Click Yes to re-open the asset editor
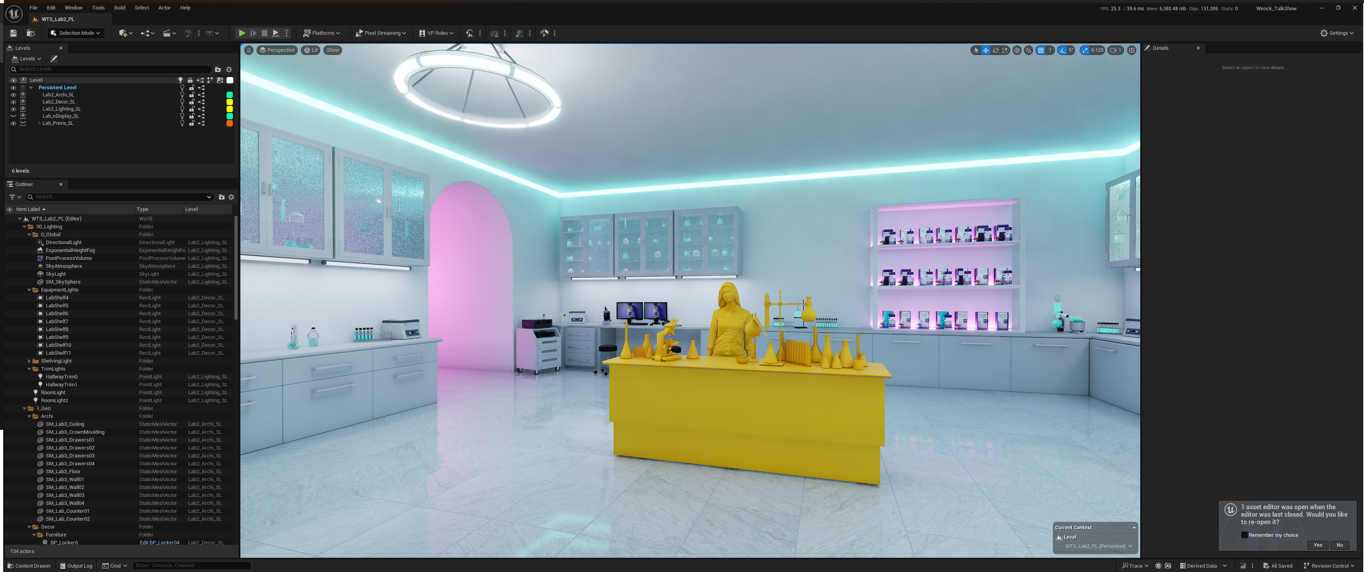Viewport: 1364px width, 572px height. click(x=1318, y=545)
